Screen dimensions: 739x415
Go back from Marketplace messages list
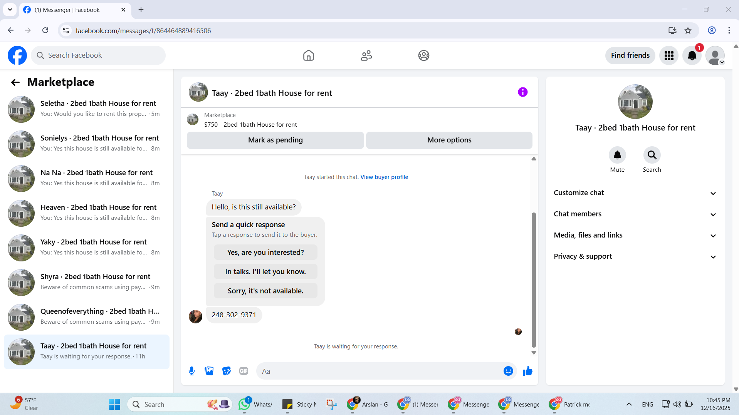coord(15,82)
